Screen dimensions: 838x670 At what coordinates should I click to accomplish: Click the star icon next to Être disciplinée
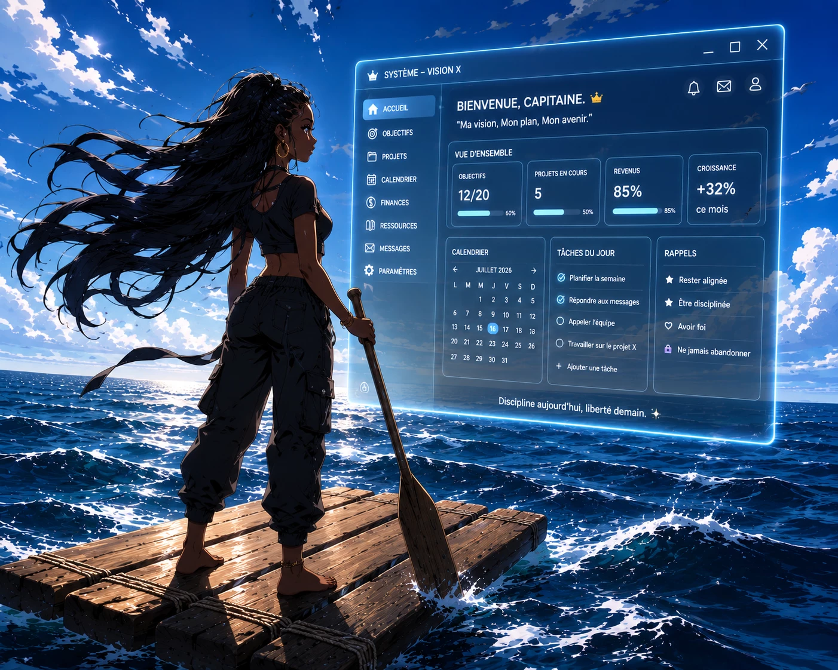pyautogui.click(x=669, y=303)
